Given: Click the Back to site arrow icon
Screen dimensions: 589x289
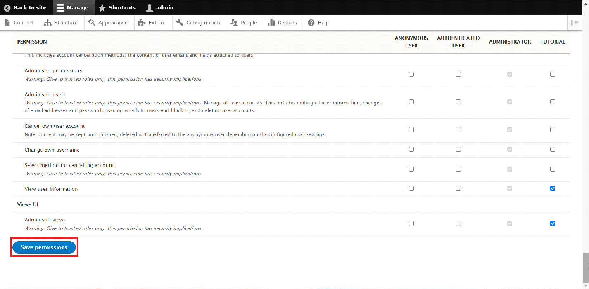Looking at the screenshot, I should [x=7, y=8].
